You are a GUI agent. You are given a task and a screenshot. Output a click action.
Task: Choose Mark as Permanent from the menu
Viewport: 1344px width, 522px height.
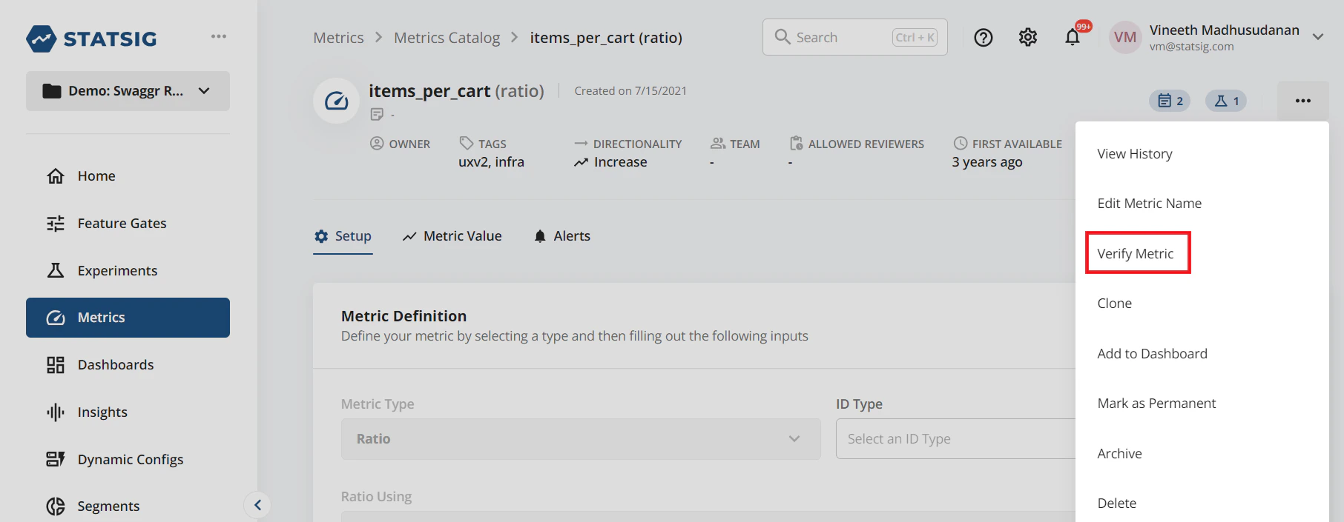[x=1202, y=404]
